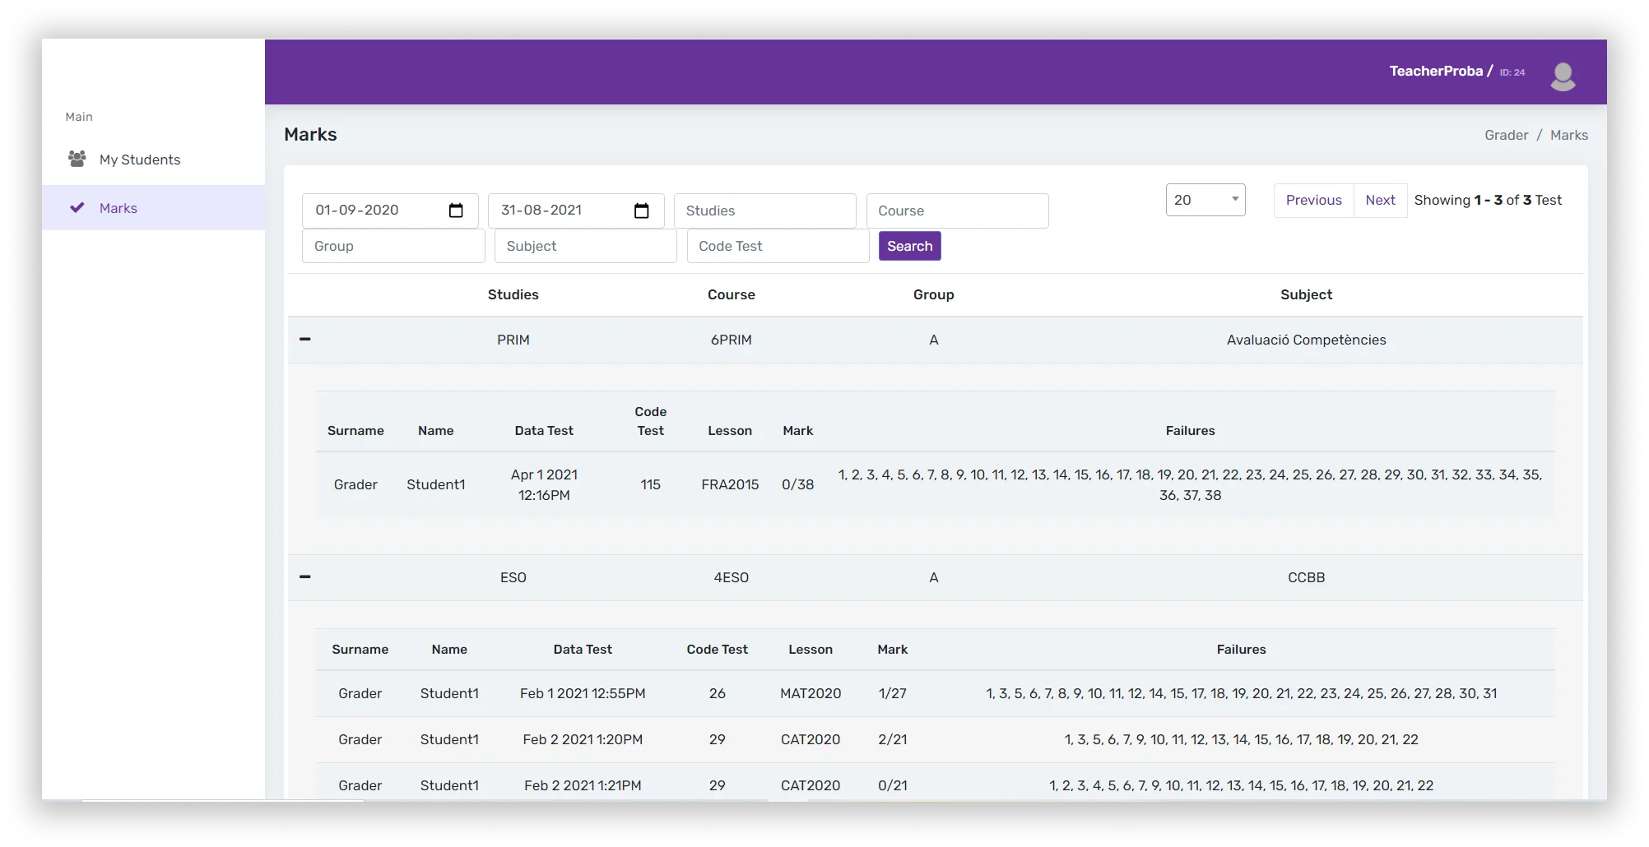Go to Previous page of results

point(1313,200)
